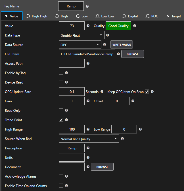
Task: Click the WRITE VALUE button
Action: click(122, 44)
